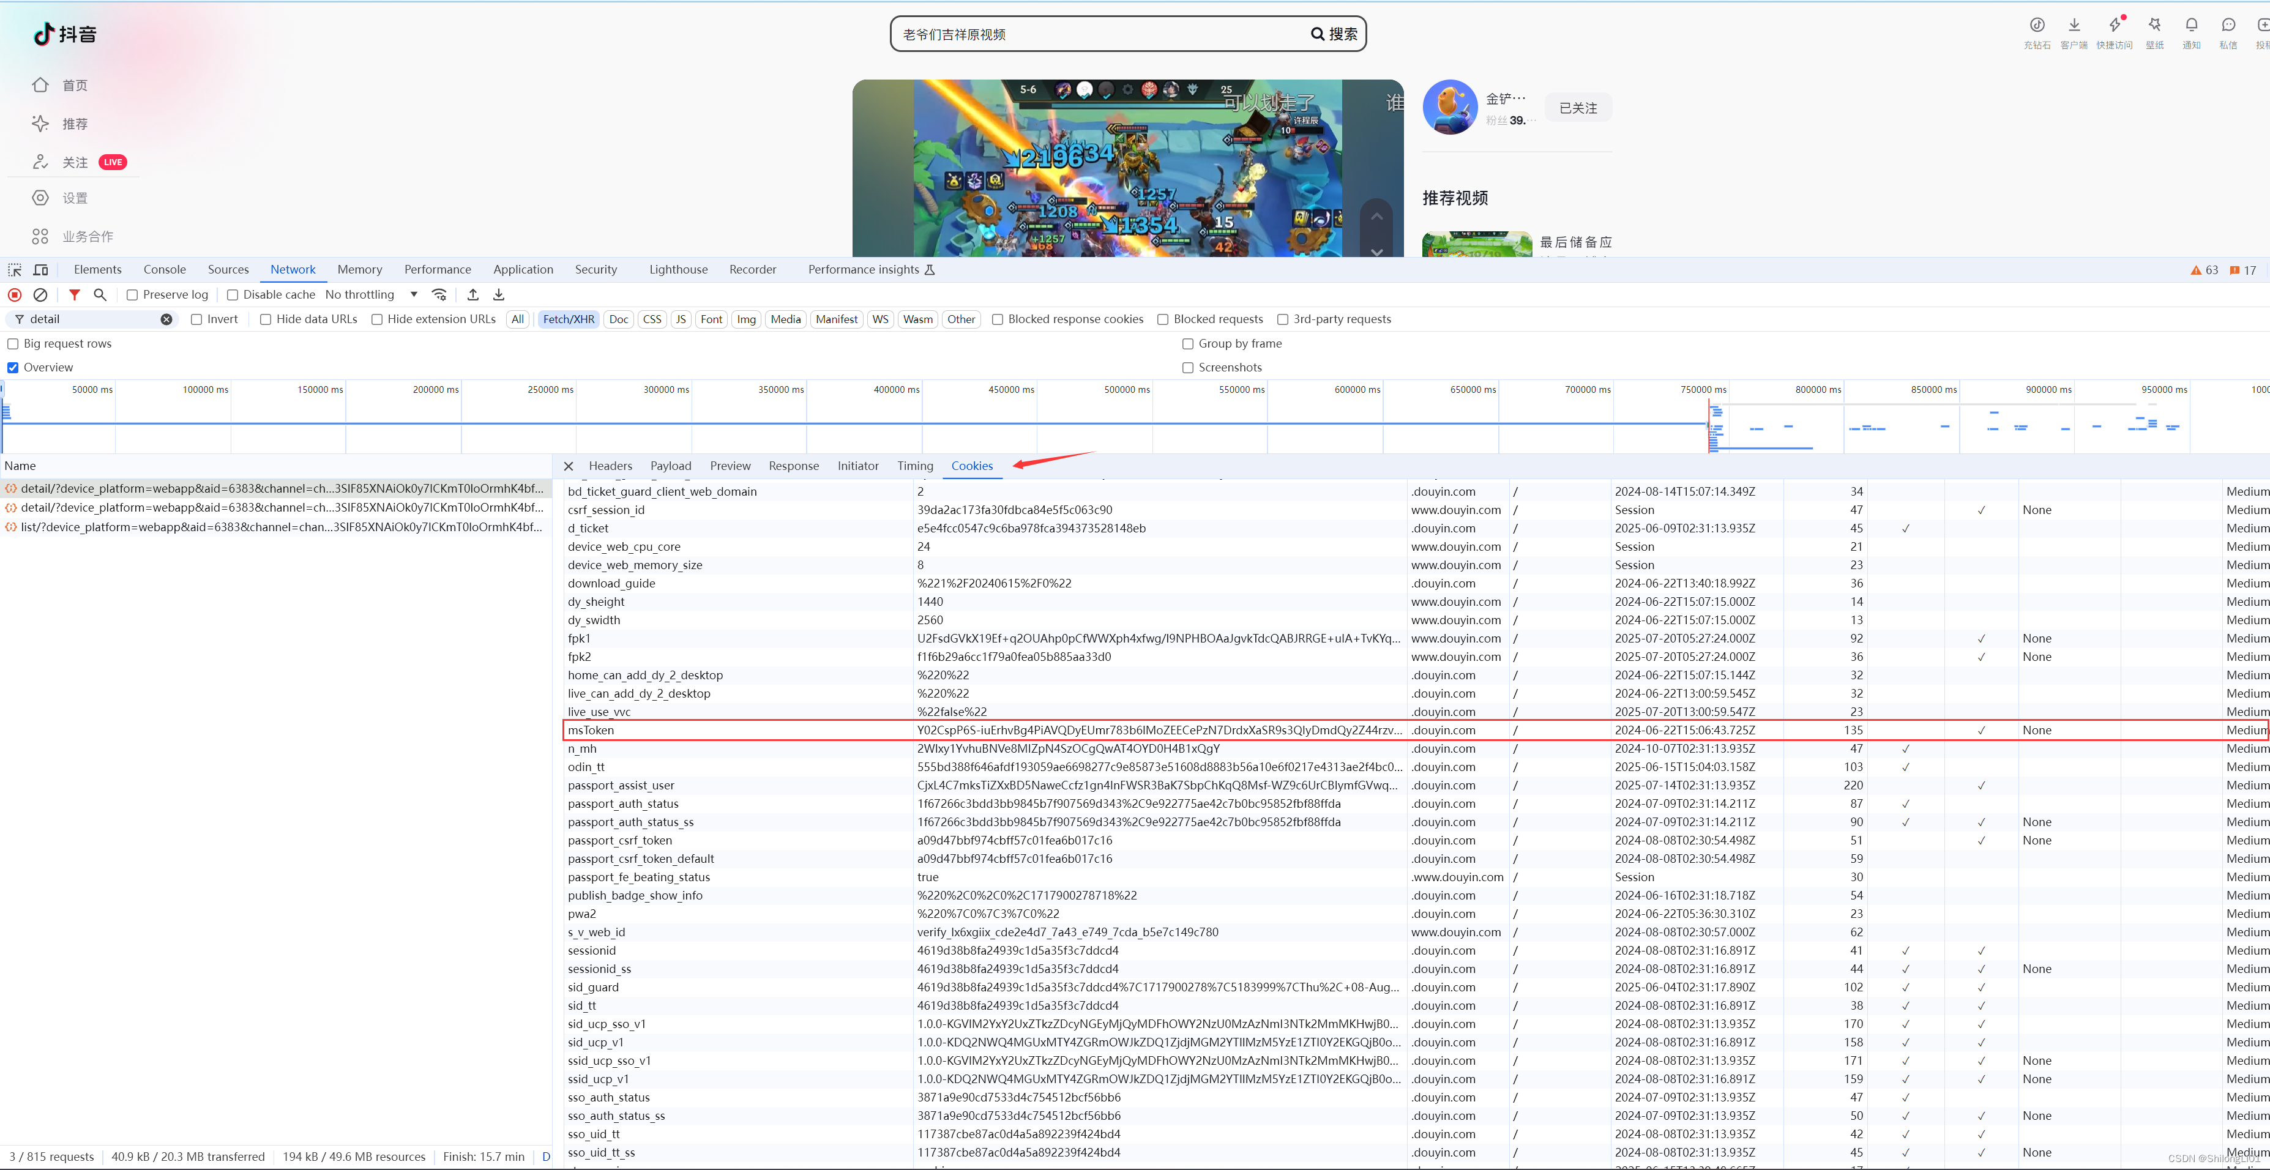Click the clear network log icon
This screenshot has height=1170, width=2270.
click(x=40, y=295)
